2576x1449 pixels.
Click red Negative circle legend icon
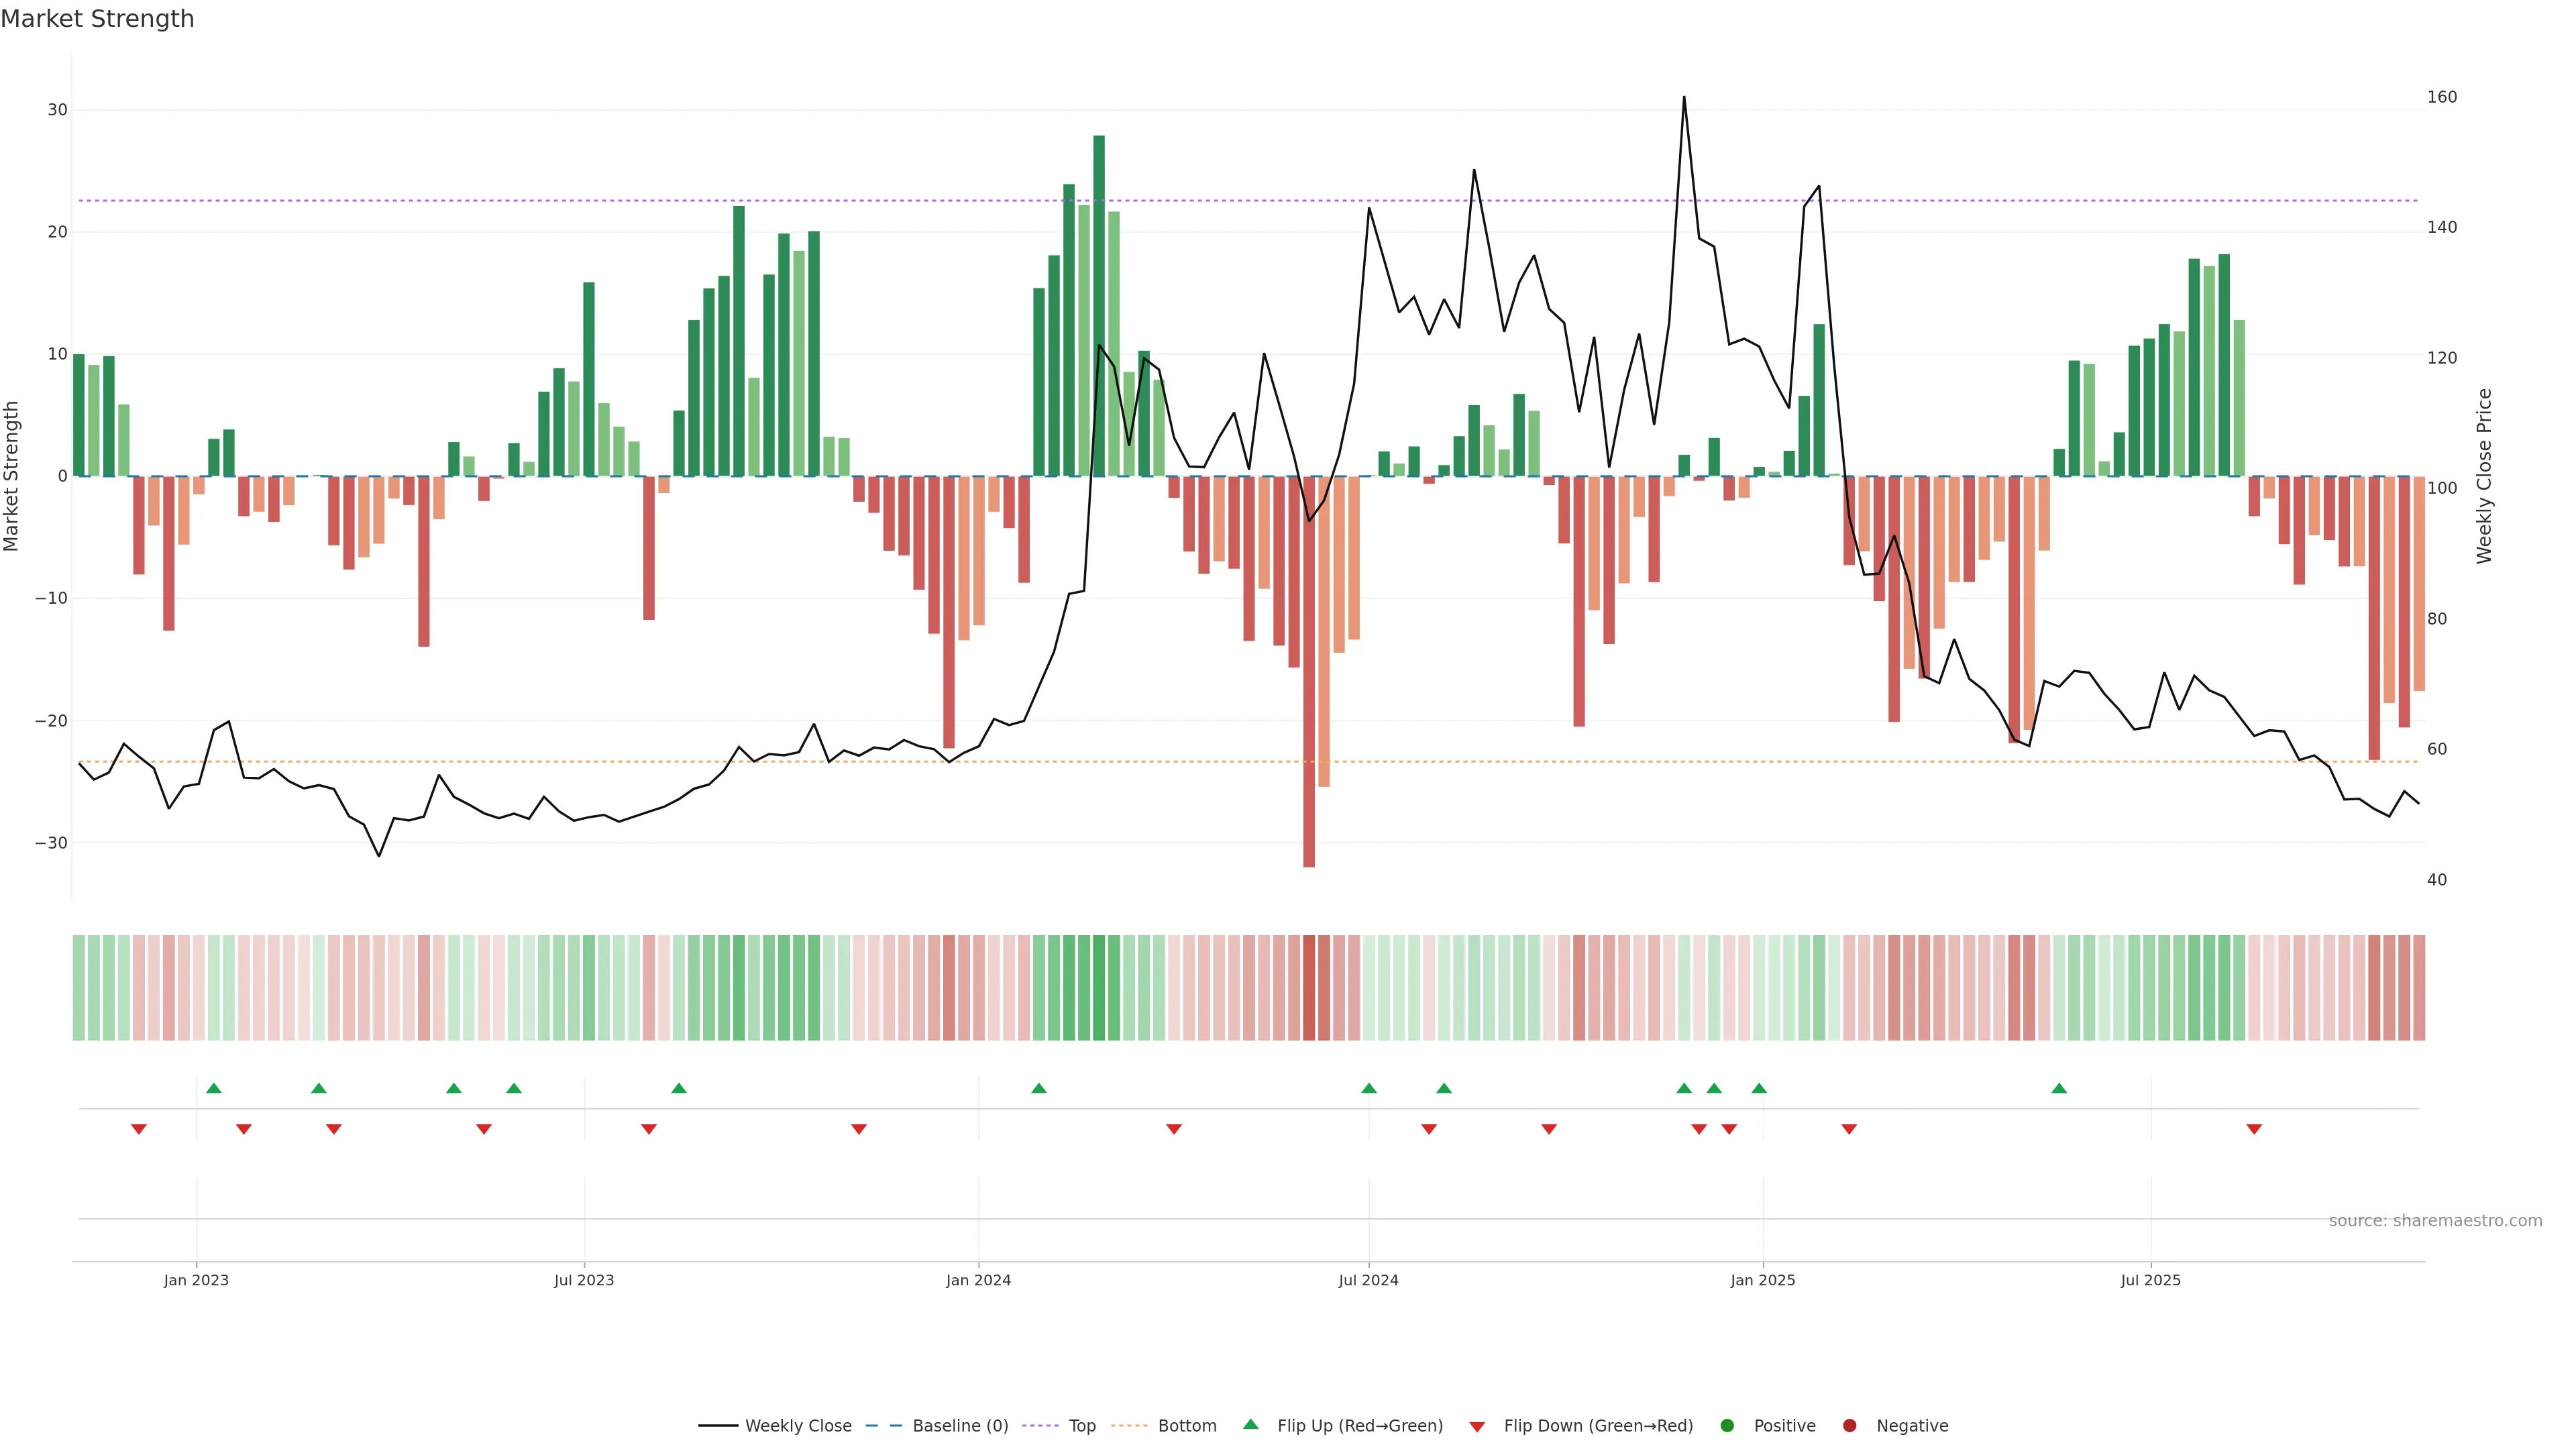[1849, 1426]
